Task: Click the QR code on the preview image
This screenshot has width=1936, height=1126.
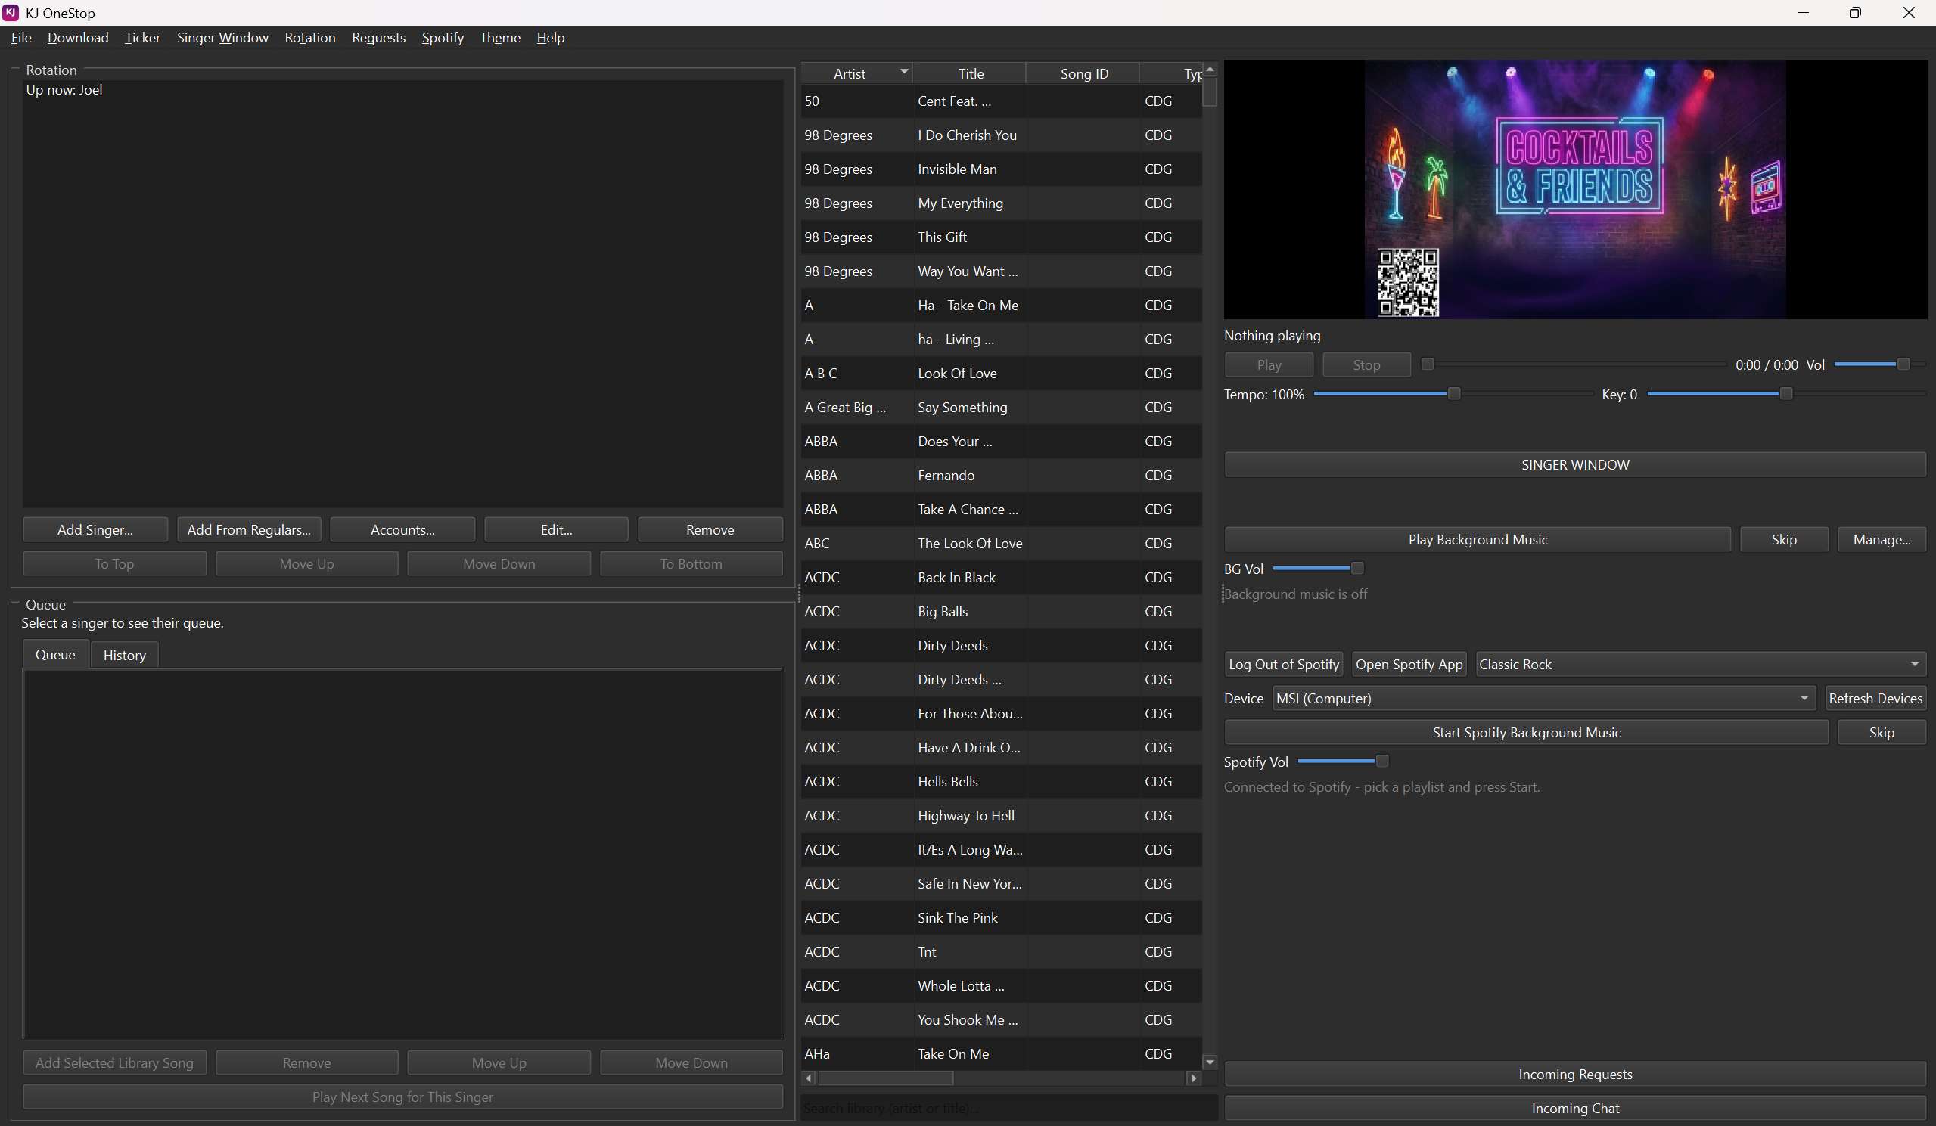Action: (1407, 282)
